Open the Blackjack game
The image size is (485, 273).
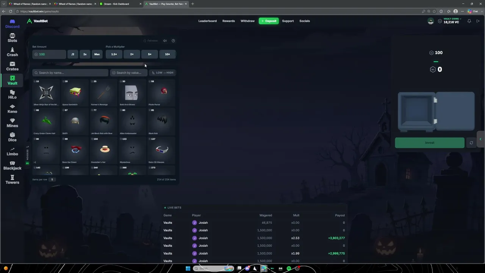coord(12,165)
